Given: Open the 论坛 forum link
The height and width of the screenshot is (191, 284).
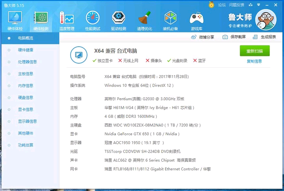Looking at the screenshot, I should pos(222,5).
